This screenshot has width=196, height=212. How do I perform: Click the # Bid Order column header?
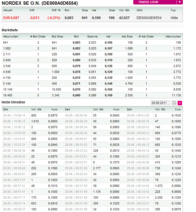coord(38,37)
